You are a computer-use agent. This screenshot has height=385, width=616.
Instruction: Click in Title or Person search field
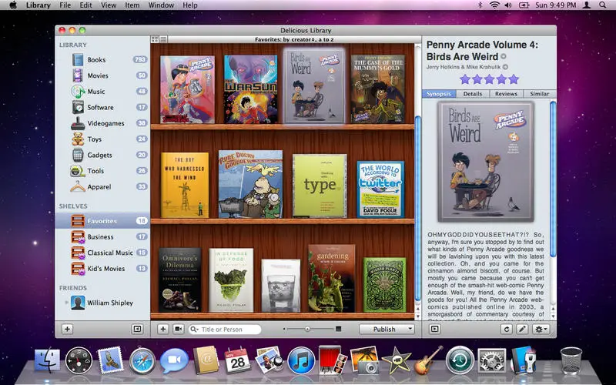click(x=225, y=330)
